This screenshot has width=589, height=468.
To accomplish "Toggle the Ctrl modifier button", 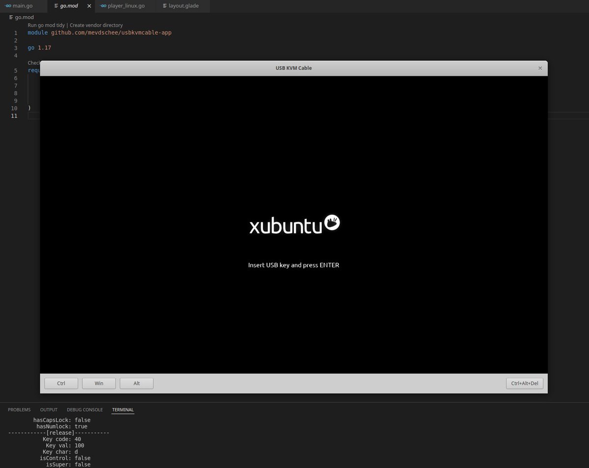I will click(61, 383).
